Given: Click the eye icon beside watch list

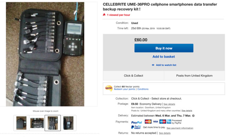Looking at the screenshot, I should 153,65.
